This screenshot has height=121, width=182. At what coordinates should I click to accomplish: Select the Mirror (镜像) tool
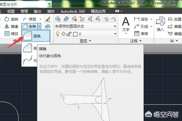tap(11, 27)
